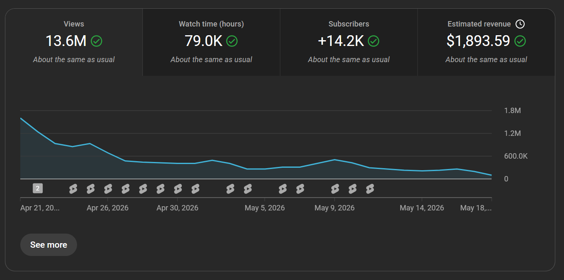Click 'About the same as usual' under Watch time
Viewport: 564px width, 280px height.
[x=211, y=60]
